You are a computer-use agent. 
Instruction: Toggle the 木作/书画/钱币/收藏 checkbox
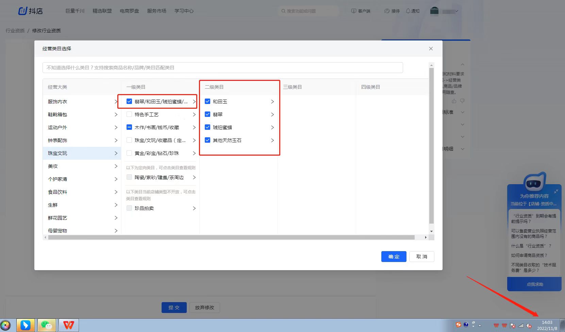pos(129,127)
